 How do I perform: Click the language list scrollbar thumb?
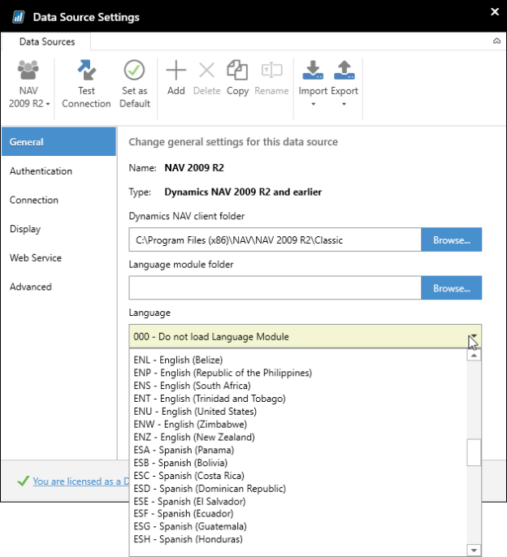[x=474, y=452]
